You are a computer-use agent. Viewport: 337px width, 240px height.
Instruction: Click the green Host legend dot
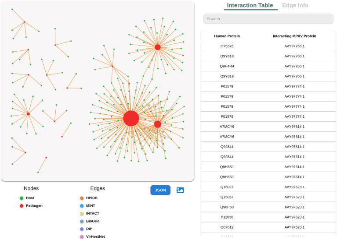click(22, 198)
